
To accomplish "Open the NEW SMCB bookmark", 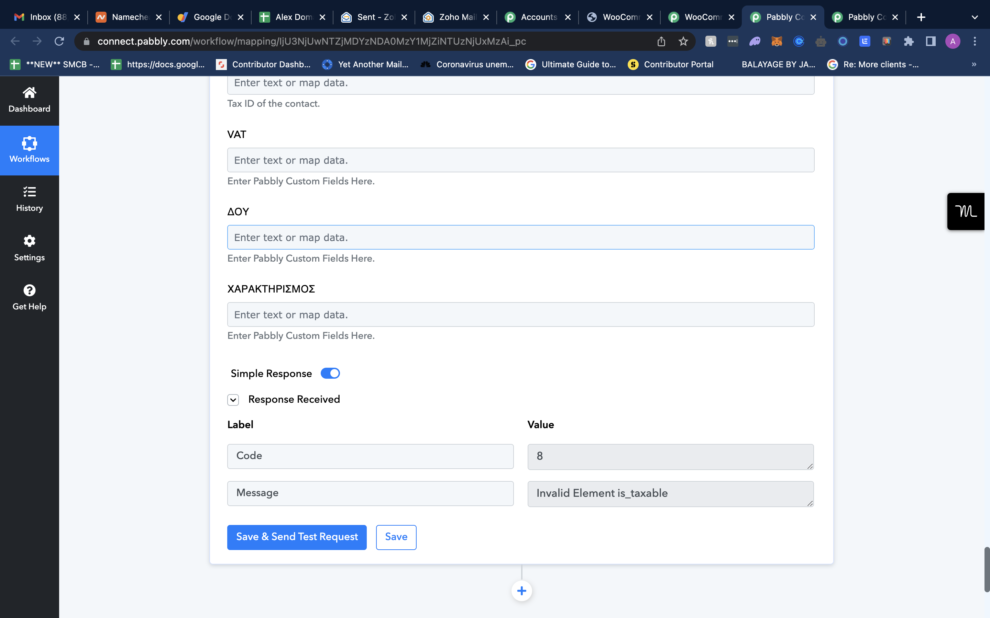I will point(54,64).
